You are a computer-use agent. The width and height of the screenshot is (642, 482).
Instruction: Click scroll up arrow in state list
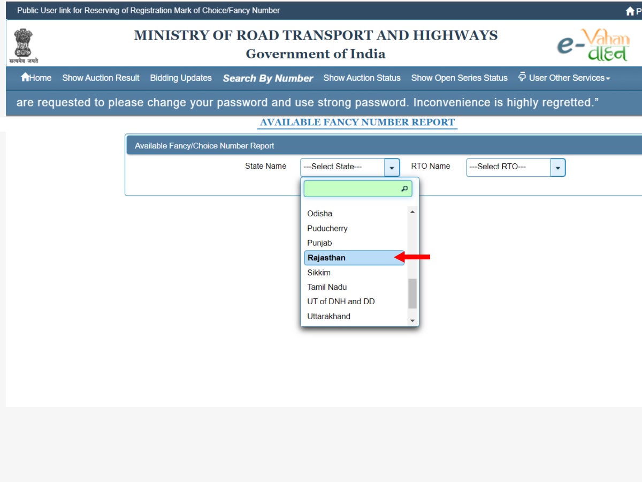coord(412,213)
